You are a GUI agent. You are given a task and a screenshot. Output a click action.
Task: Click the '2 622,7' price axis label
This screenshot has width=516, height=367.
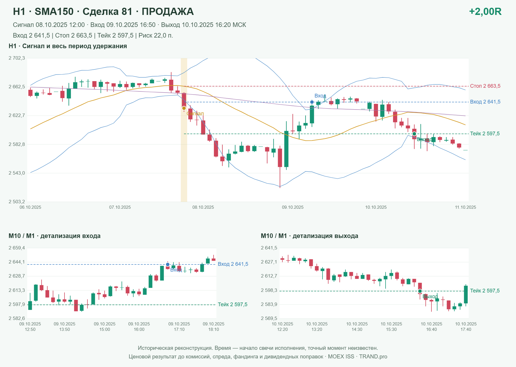pos(17,116)
